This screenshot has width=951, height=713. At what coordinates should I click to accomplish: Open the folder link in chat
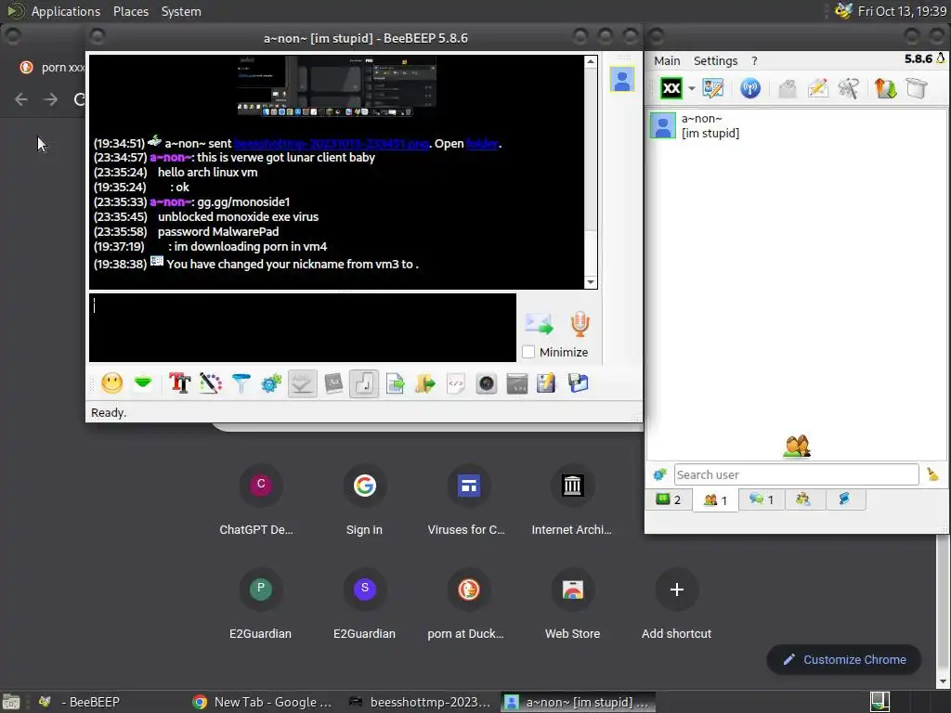(482, 144)
